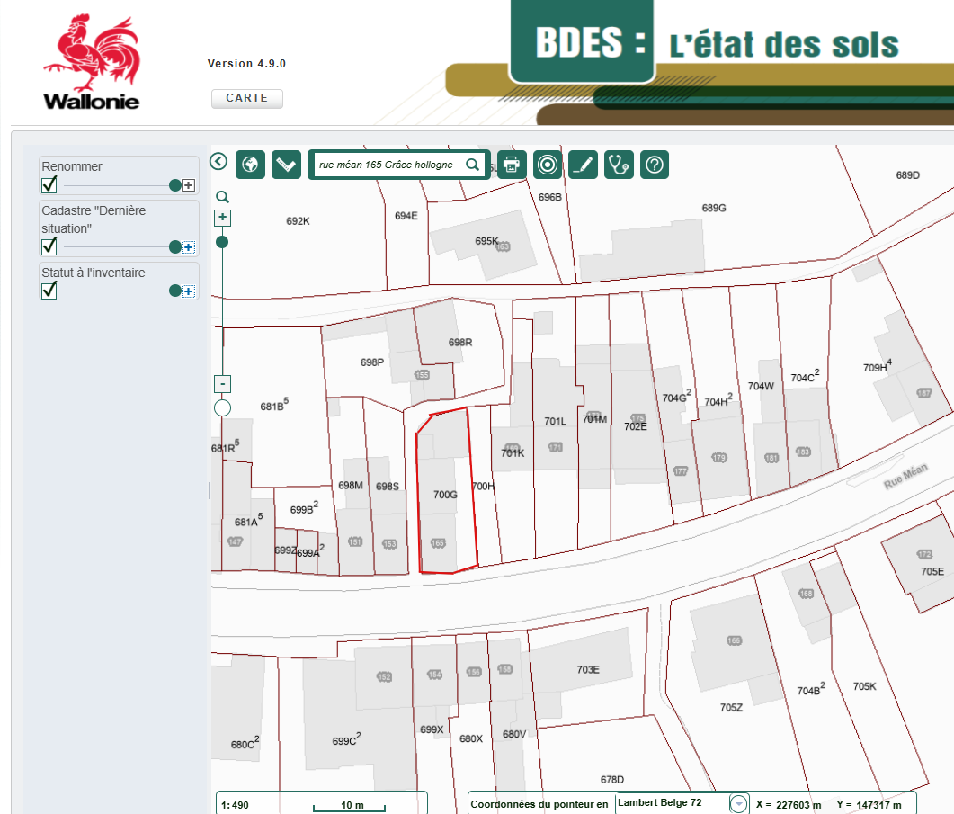Viewport: 954px width, 814px height.
Task: Open the Lambert Belge 72 coordinate dropdown
Action: (738, 804)
